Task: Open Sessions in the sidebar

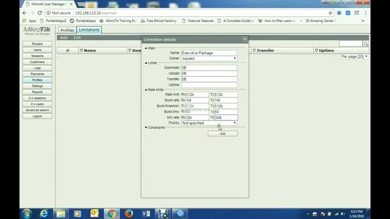Action: tap(37, 56)
